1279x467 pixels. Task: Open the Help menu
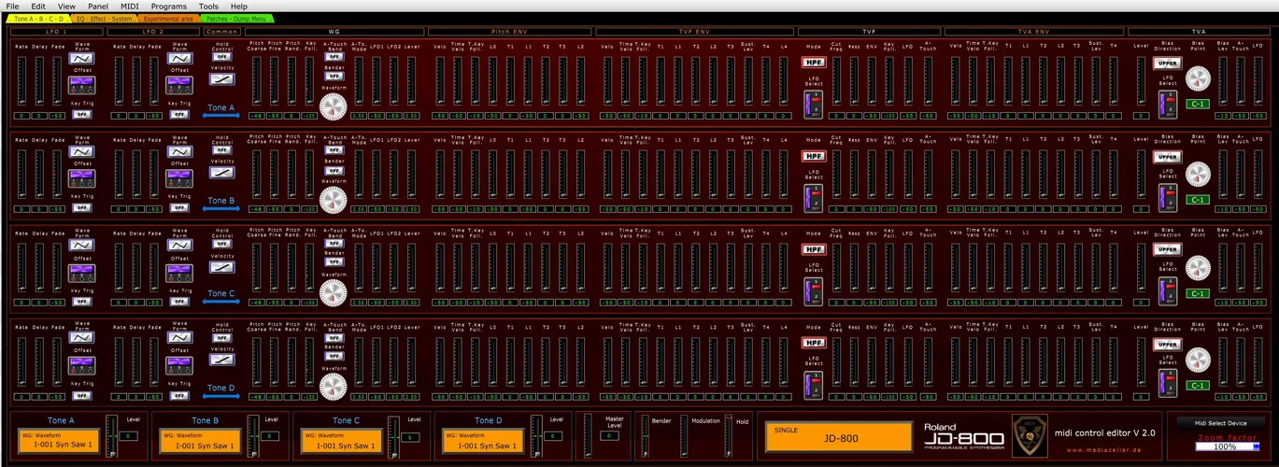(x=239, y=6)
